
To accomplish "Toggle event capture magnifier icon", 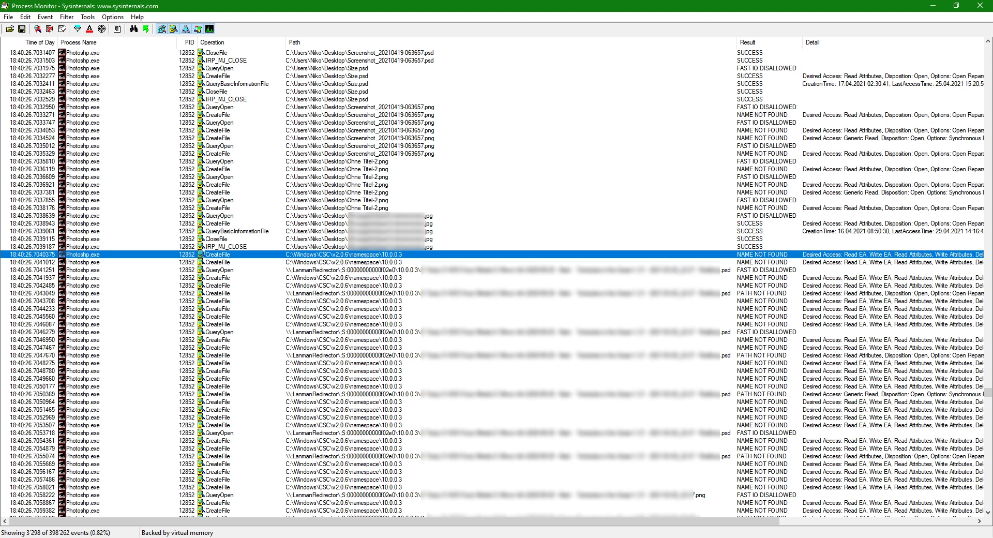I will (38, 29).
